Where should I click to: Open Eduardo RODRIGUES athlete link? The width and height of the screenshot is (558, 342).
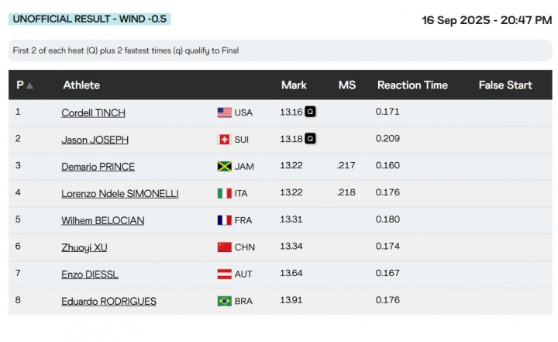coord(108,302)
